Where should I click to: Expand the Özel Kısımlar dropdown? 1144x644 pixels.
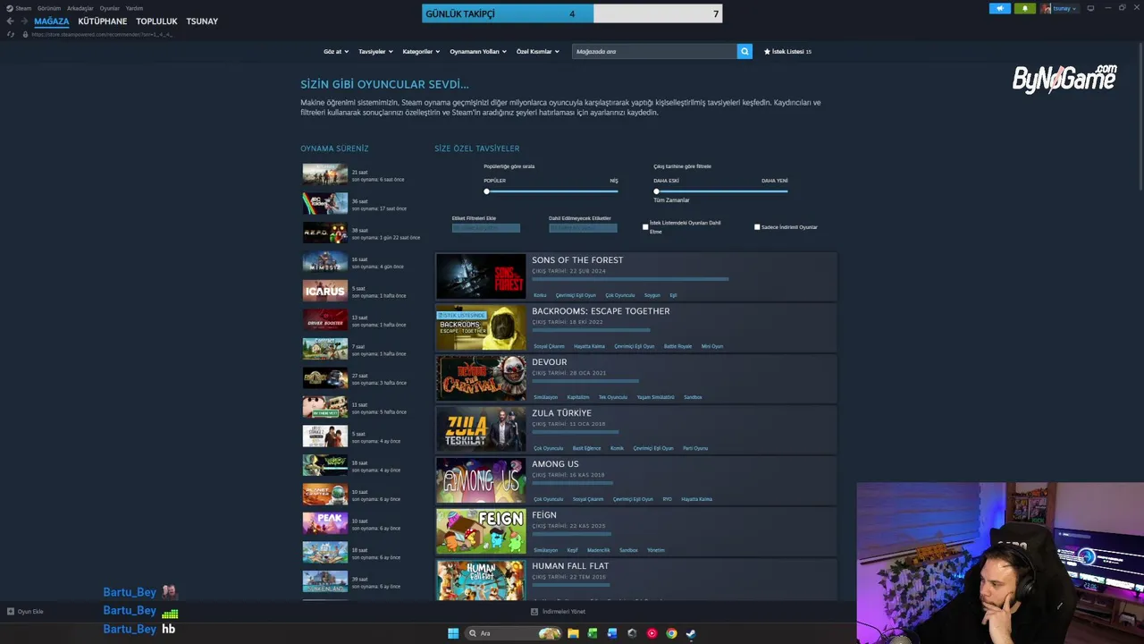tap(538, 52)
